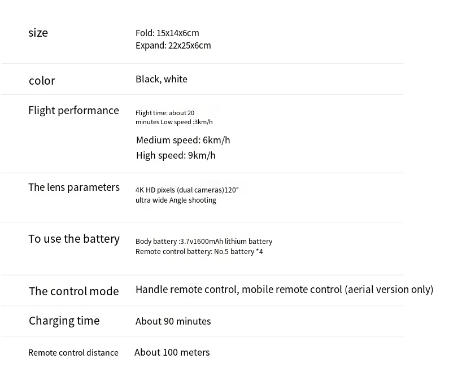
Task: Click 'Medium speed: 6km/h' text
Action: click(182, 140)
